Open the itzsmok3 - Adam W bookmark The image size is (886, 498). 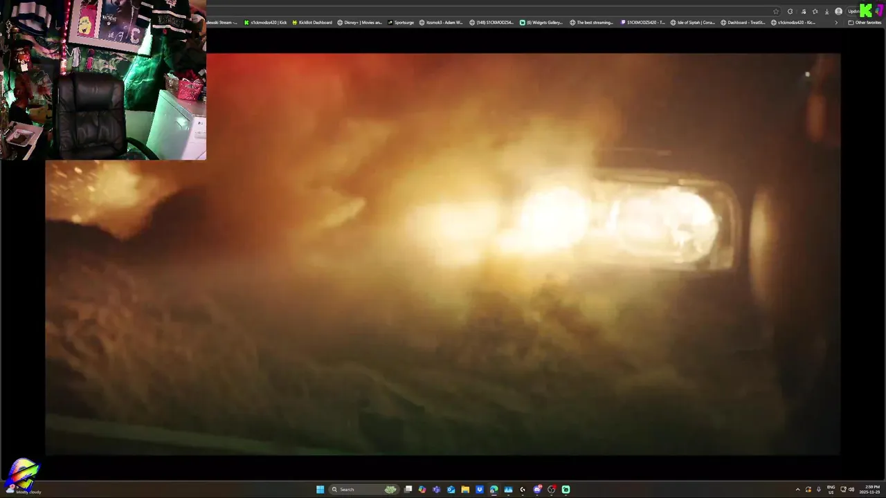pos(441,22)
